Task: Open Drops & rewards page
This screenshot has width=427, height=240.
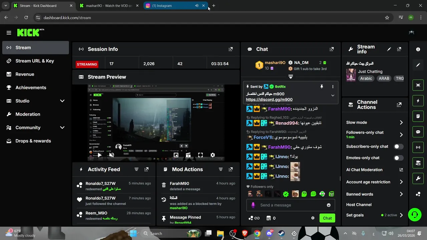Action: [35, 141]
